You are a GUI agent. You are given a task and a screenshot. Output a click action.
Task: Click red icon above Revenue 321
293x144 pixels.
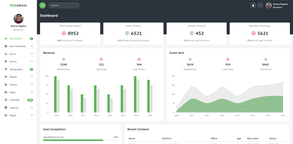[101, 59]
